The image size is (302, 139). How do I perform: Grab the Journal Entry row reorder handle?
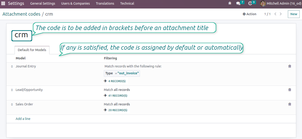12,66
